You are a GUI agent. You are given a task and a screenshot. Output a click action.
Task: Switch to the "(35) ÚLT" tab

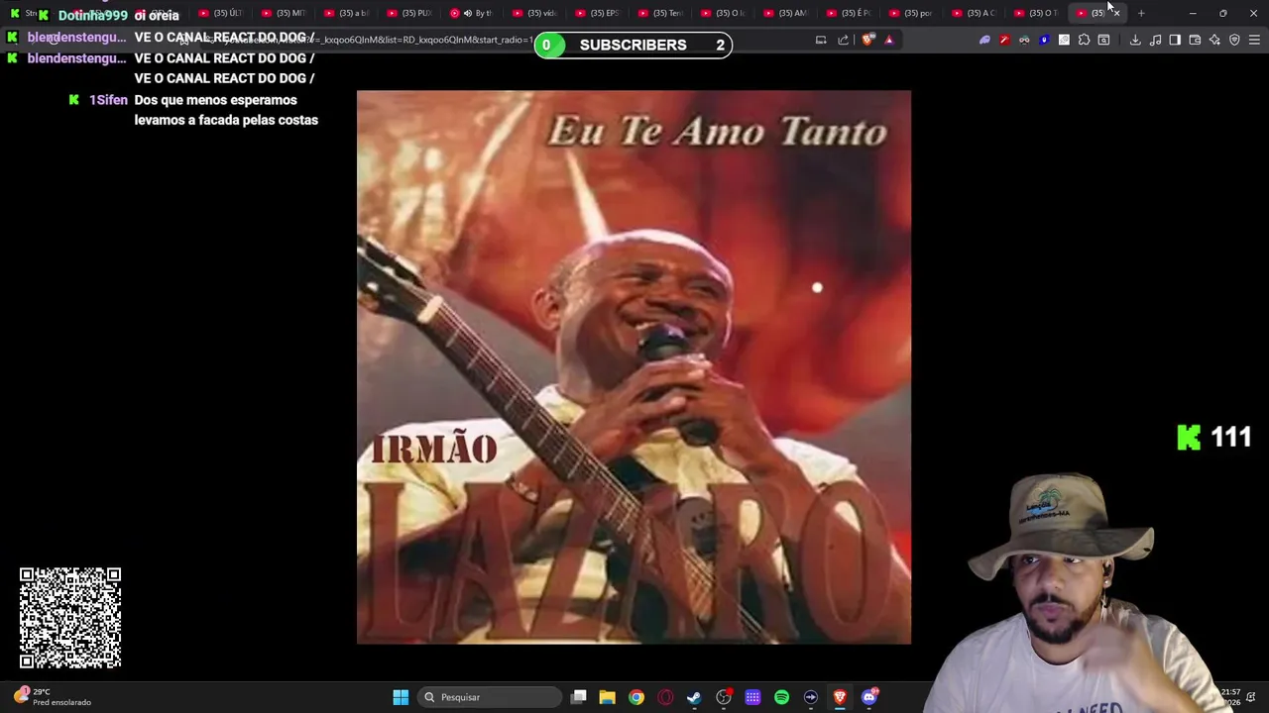[222, 13]
